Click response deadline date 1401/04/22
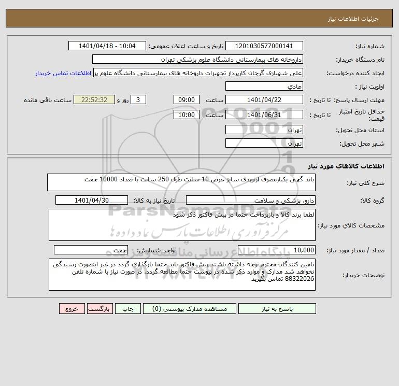Image resolution: width=399 pixels, height=386 pixels. click(x=264, y=100)
